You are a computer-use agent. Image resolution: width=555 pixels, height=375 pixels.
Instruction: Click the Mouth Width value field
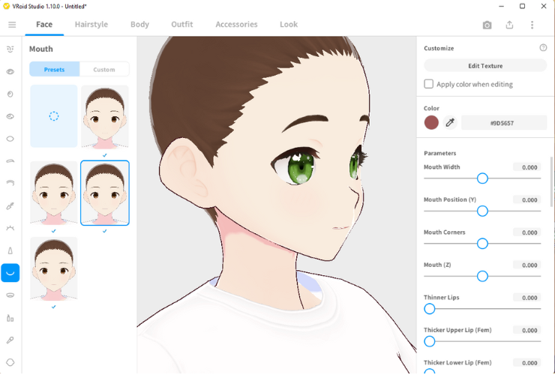tap(527, 167)
